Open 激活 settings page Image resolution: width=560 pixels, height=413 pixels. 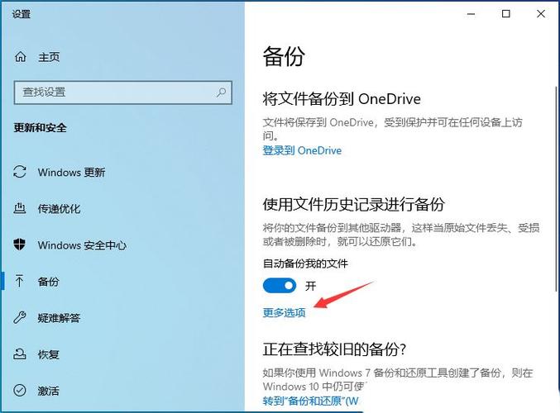[48, 392]
